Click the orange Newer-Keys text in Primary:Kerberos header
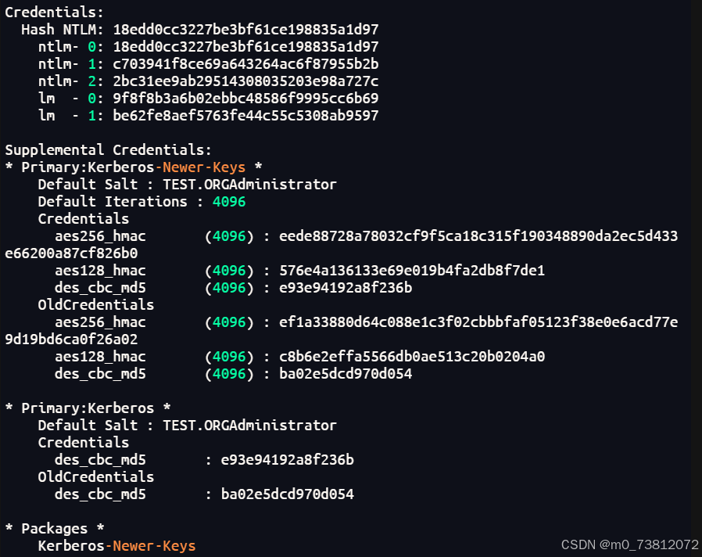The height and width of the screenshot is (557, 702). coord(204,167)
